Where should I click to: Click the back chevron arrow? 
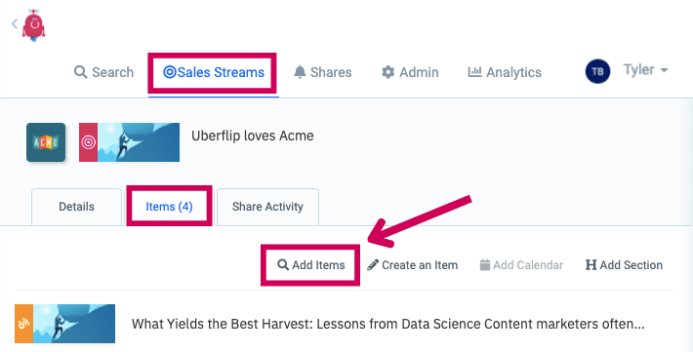pyautogui.click(x=15, y=23)
